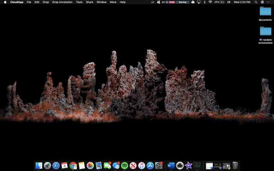Toggle Bluetooth menu in menu bar
This screenshot has width=274, height=171.
pyautogui.click(x=204, y=2)
